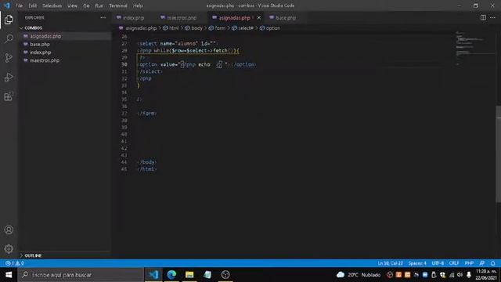Viewport: 501px width, 282px height.
Task: Click UTF-8 encoding selector
Action: [x=438, y=263]
